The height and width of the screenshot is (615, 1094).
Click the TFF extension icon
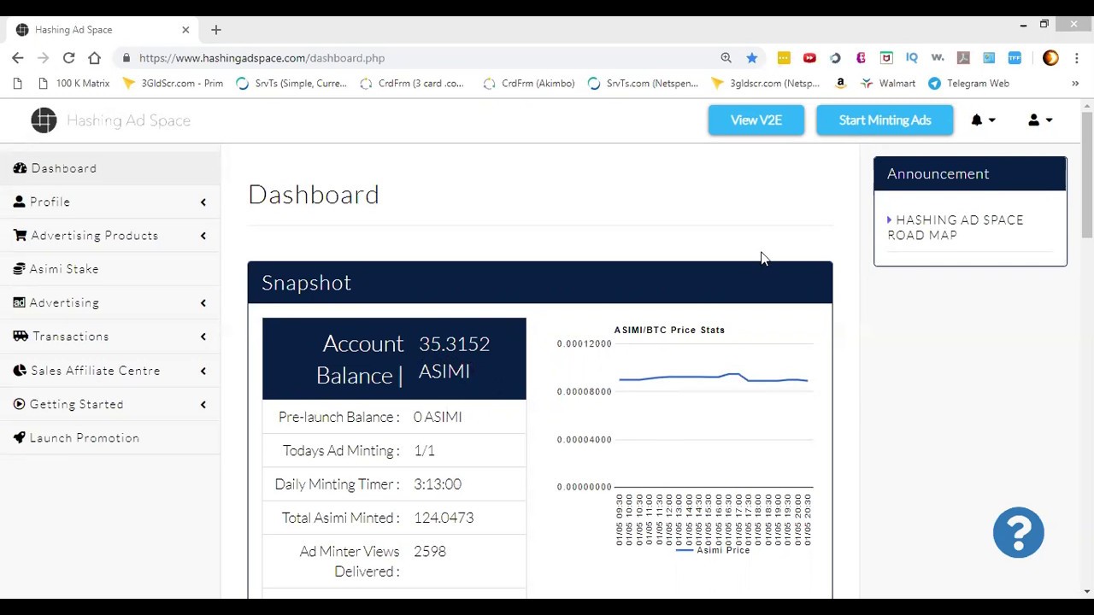[1015, 58]
